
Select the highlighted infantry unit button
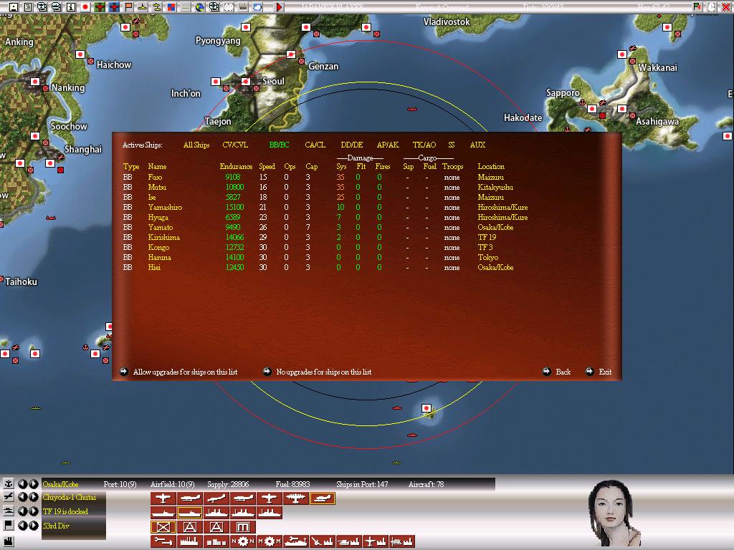(163, 528)
